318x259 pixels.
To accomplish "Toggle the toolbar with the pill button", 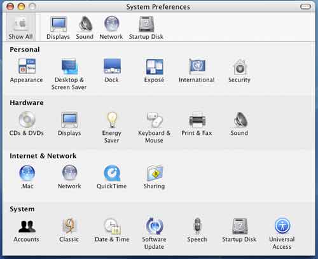I will pyautogui.click(x=305, y=7).
